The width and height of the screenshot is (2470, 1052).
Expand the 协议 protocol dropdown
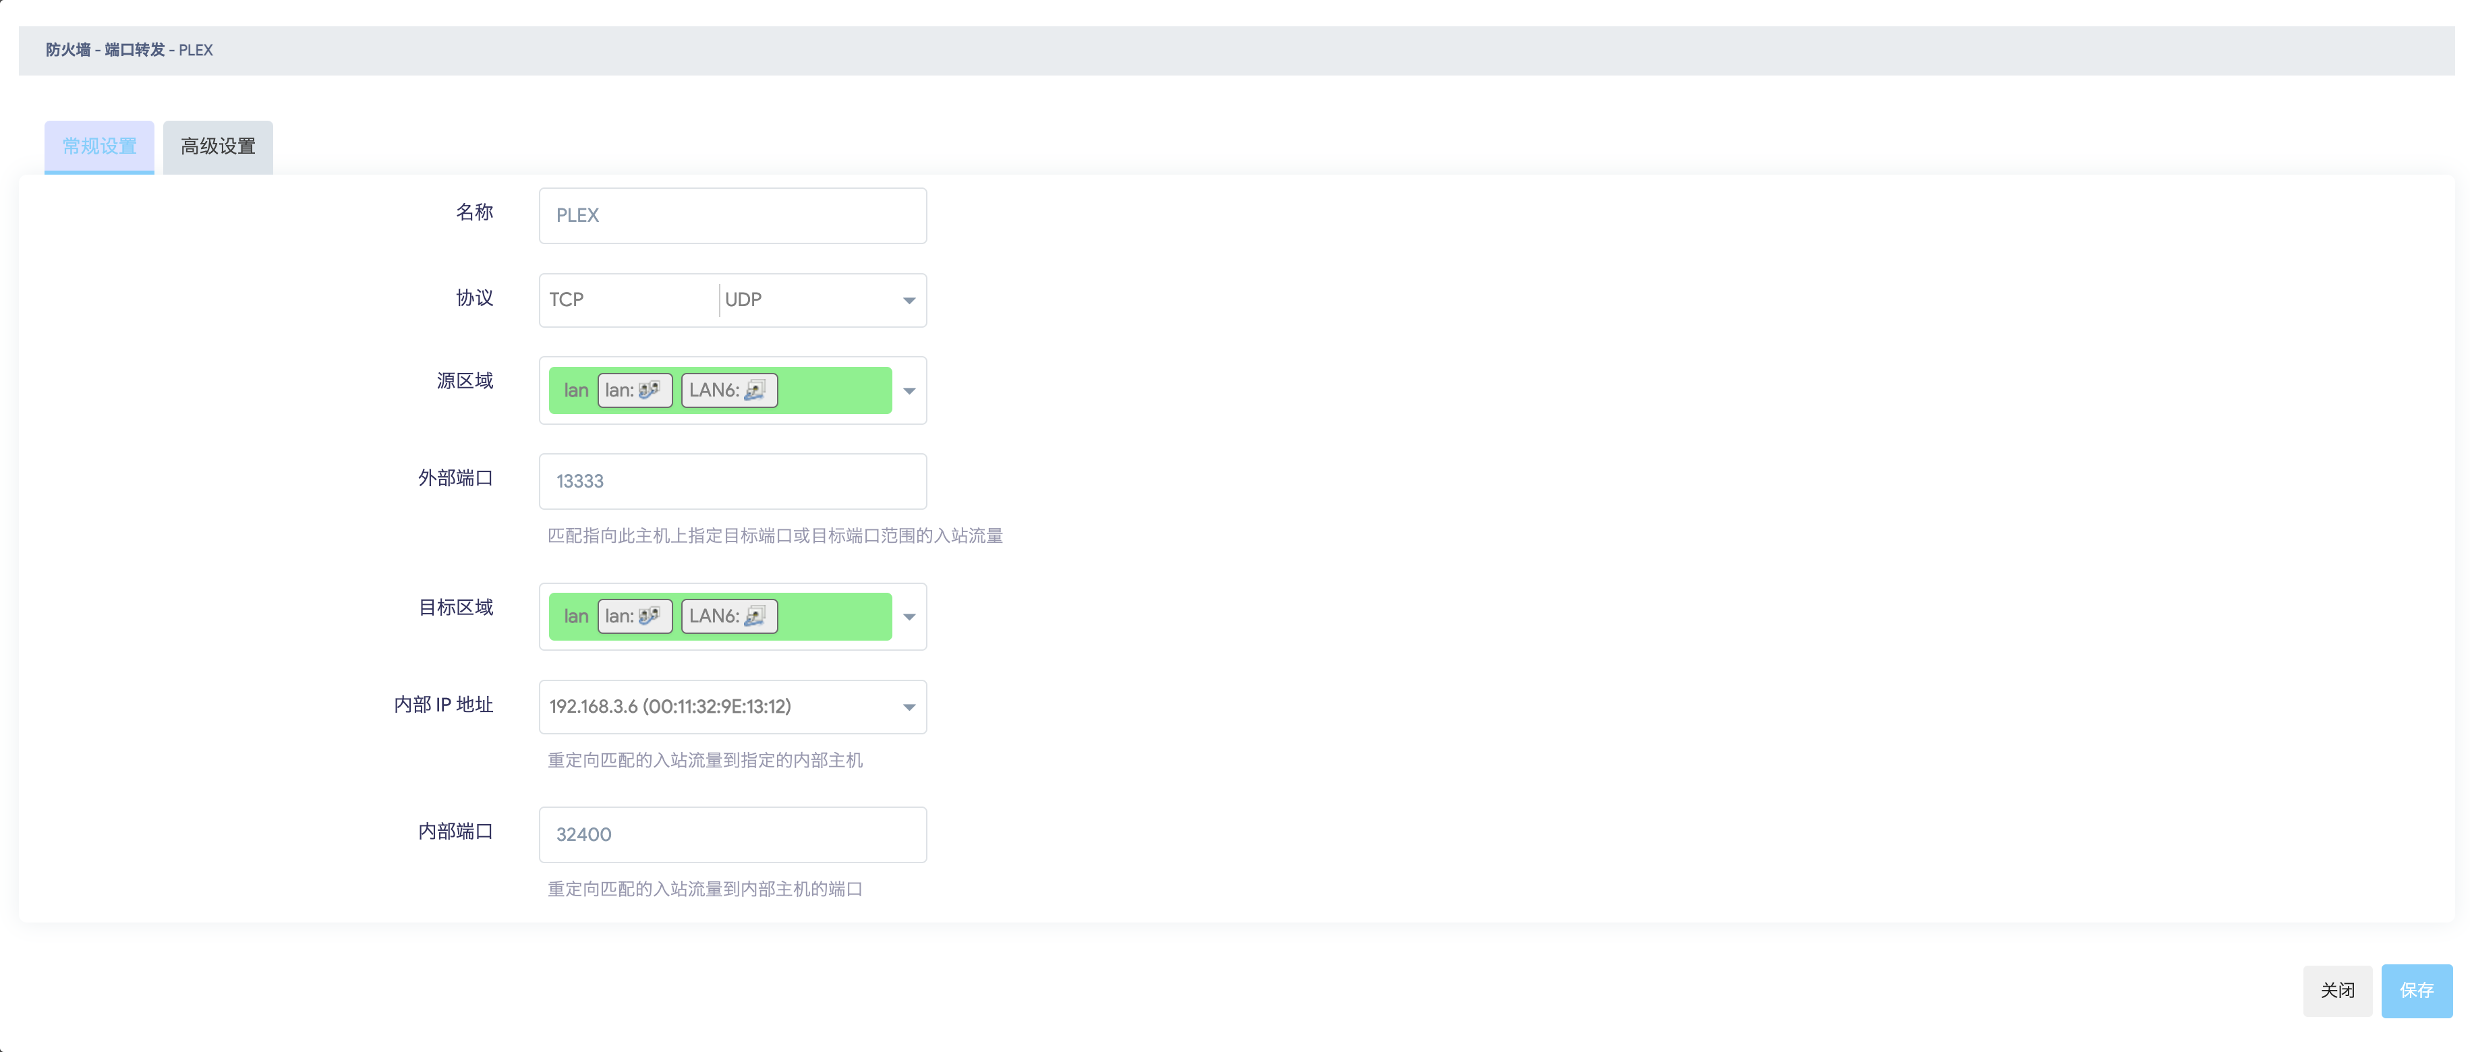point(908,300)
